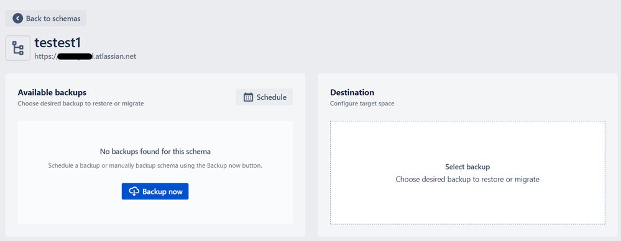Click the Destination panel heading

(x=352, y=93)
